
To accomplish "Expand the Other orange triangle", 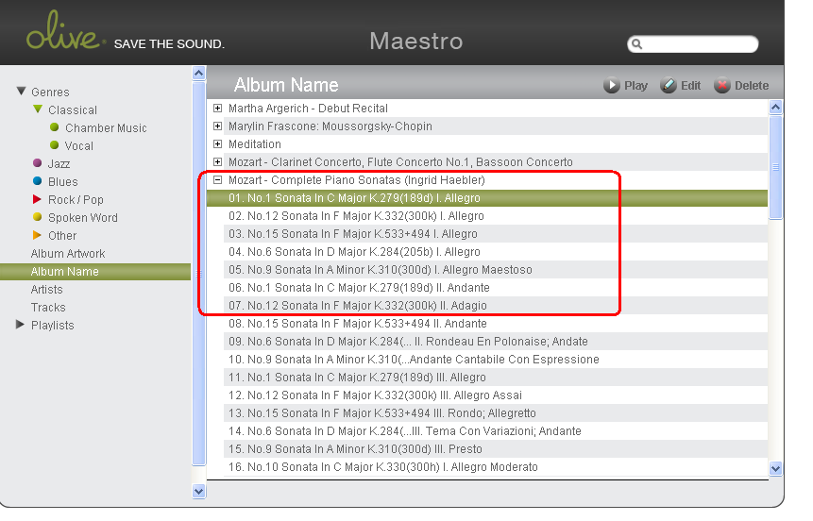I will [37, 235].
